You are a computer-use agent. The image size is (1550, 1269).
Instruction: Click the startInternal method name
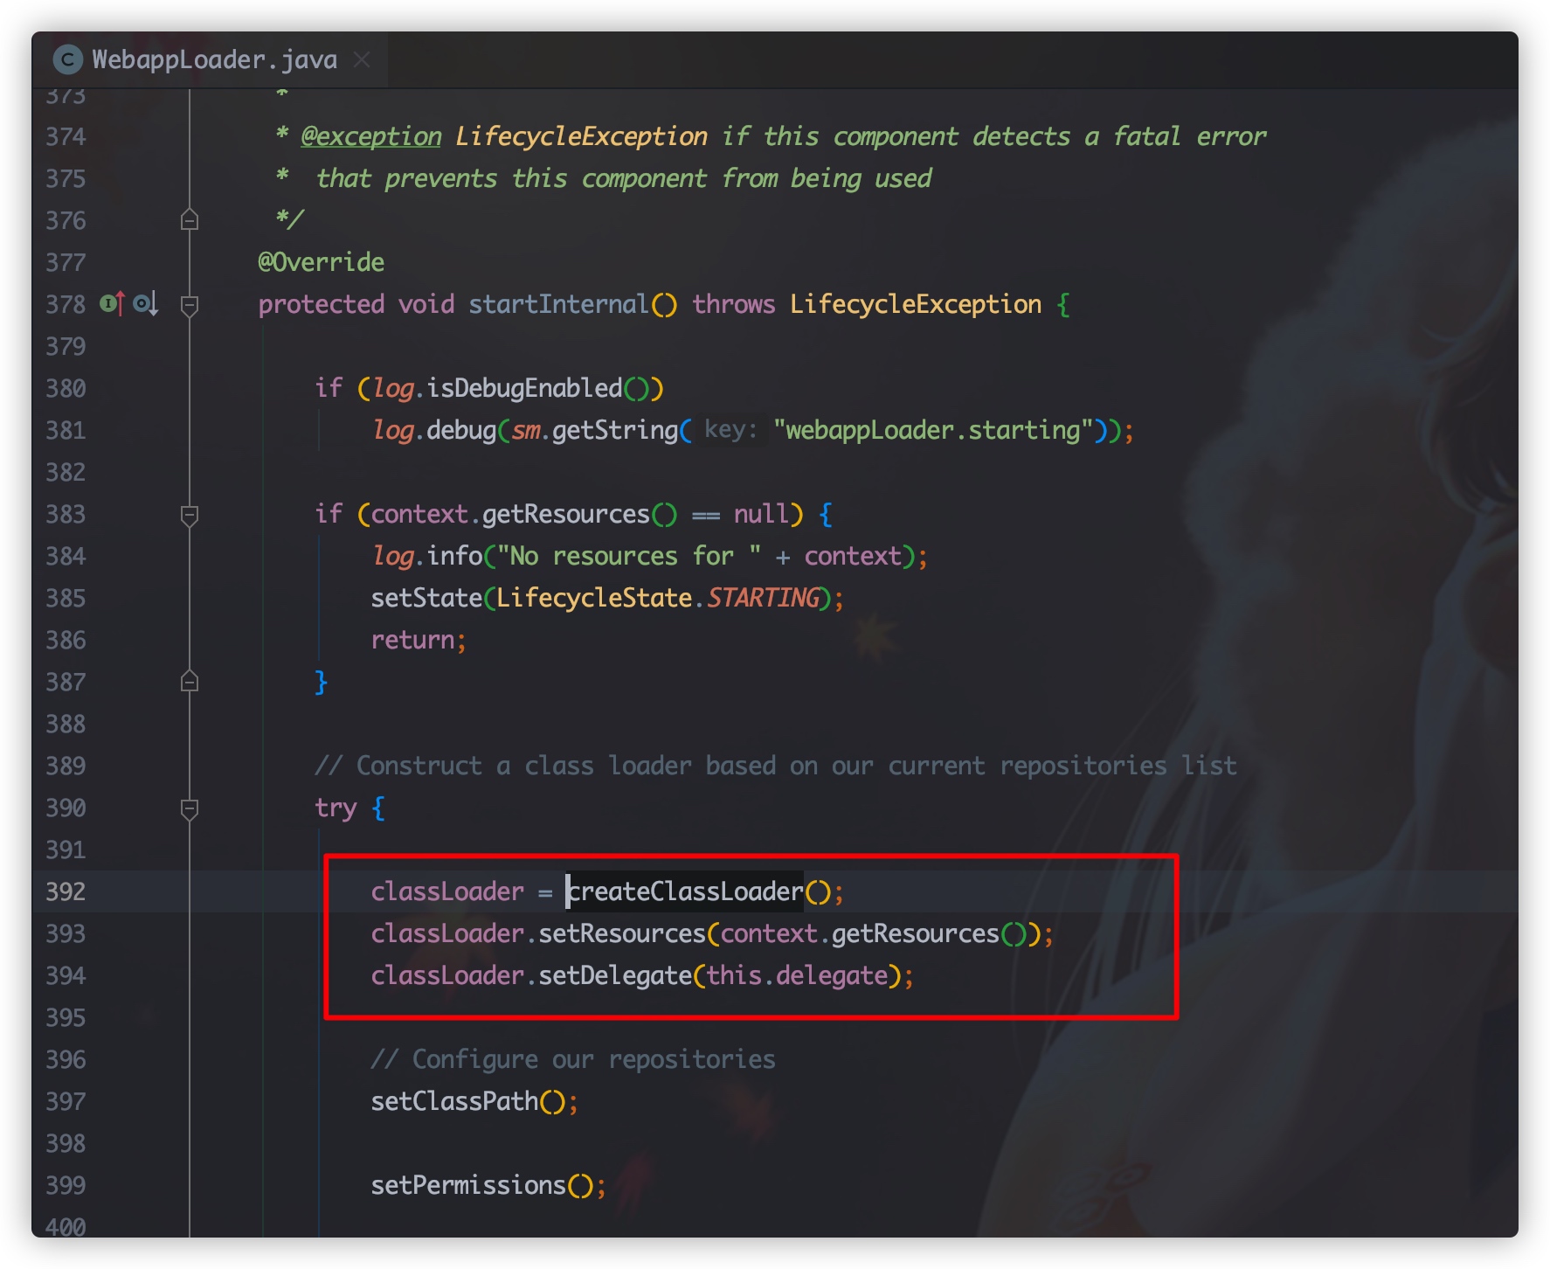(559, 304)
